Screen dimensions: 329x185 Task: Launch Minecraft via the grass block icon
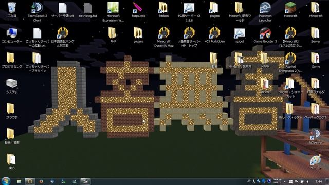click(x=290, y=9)
